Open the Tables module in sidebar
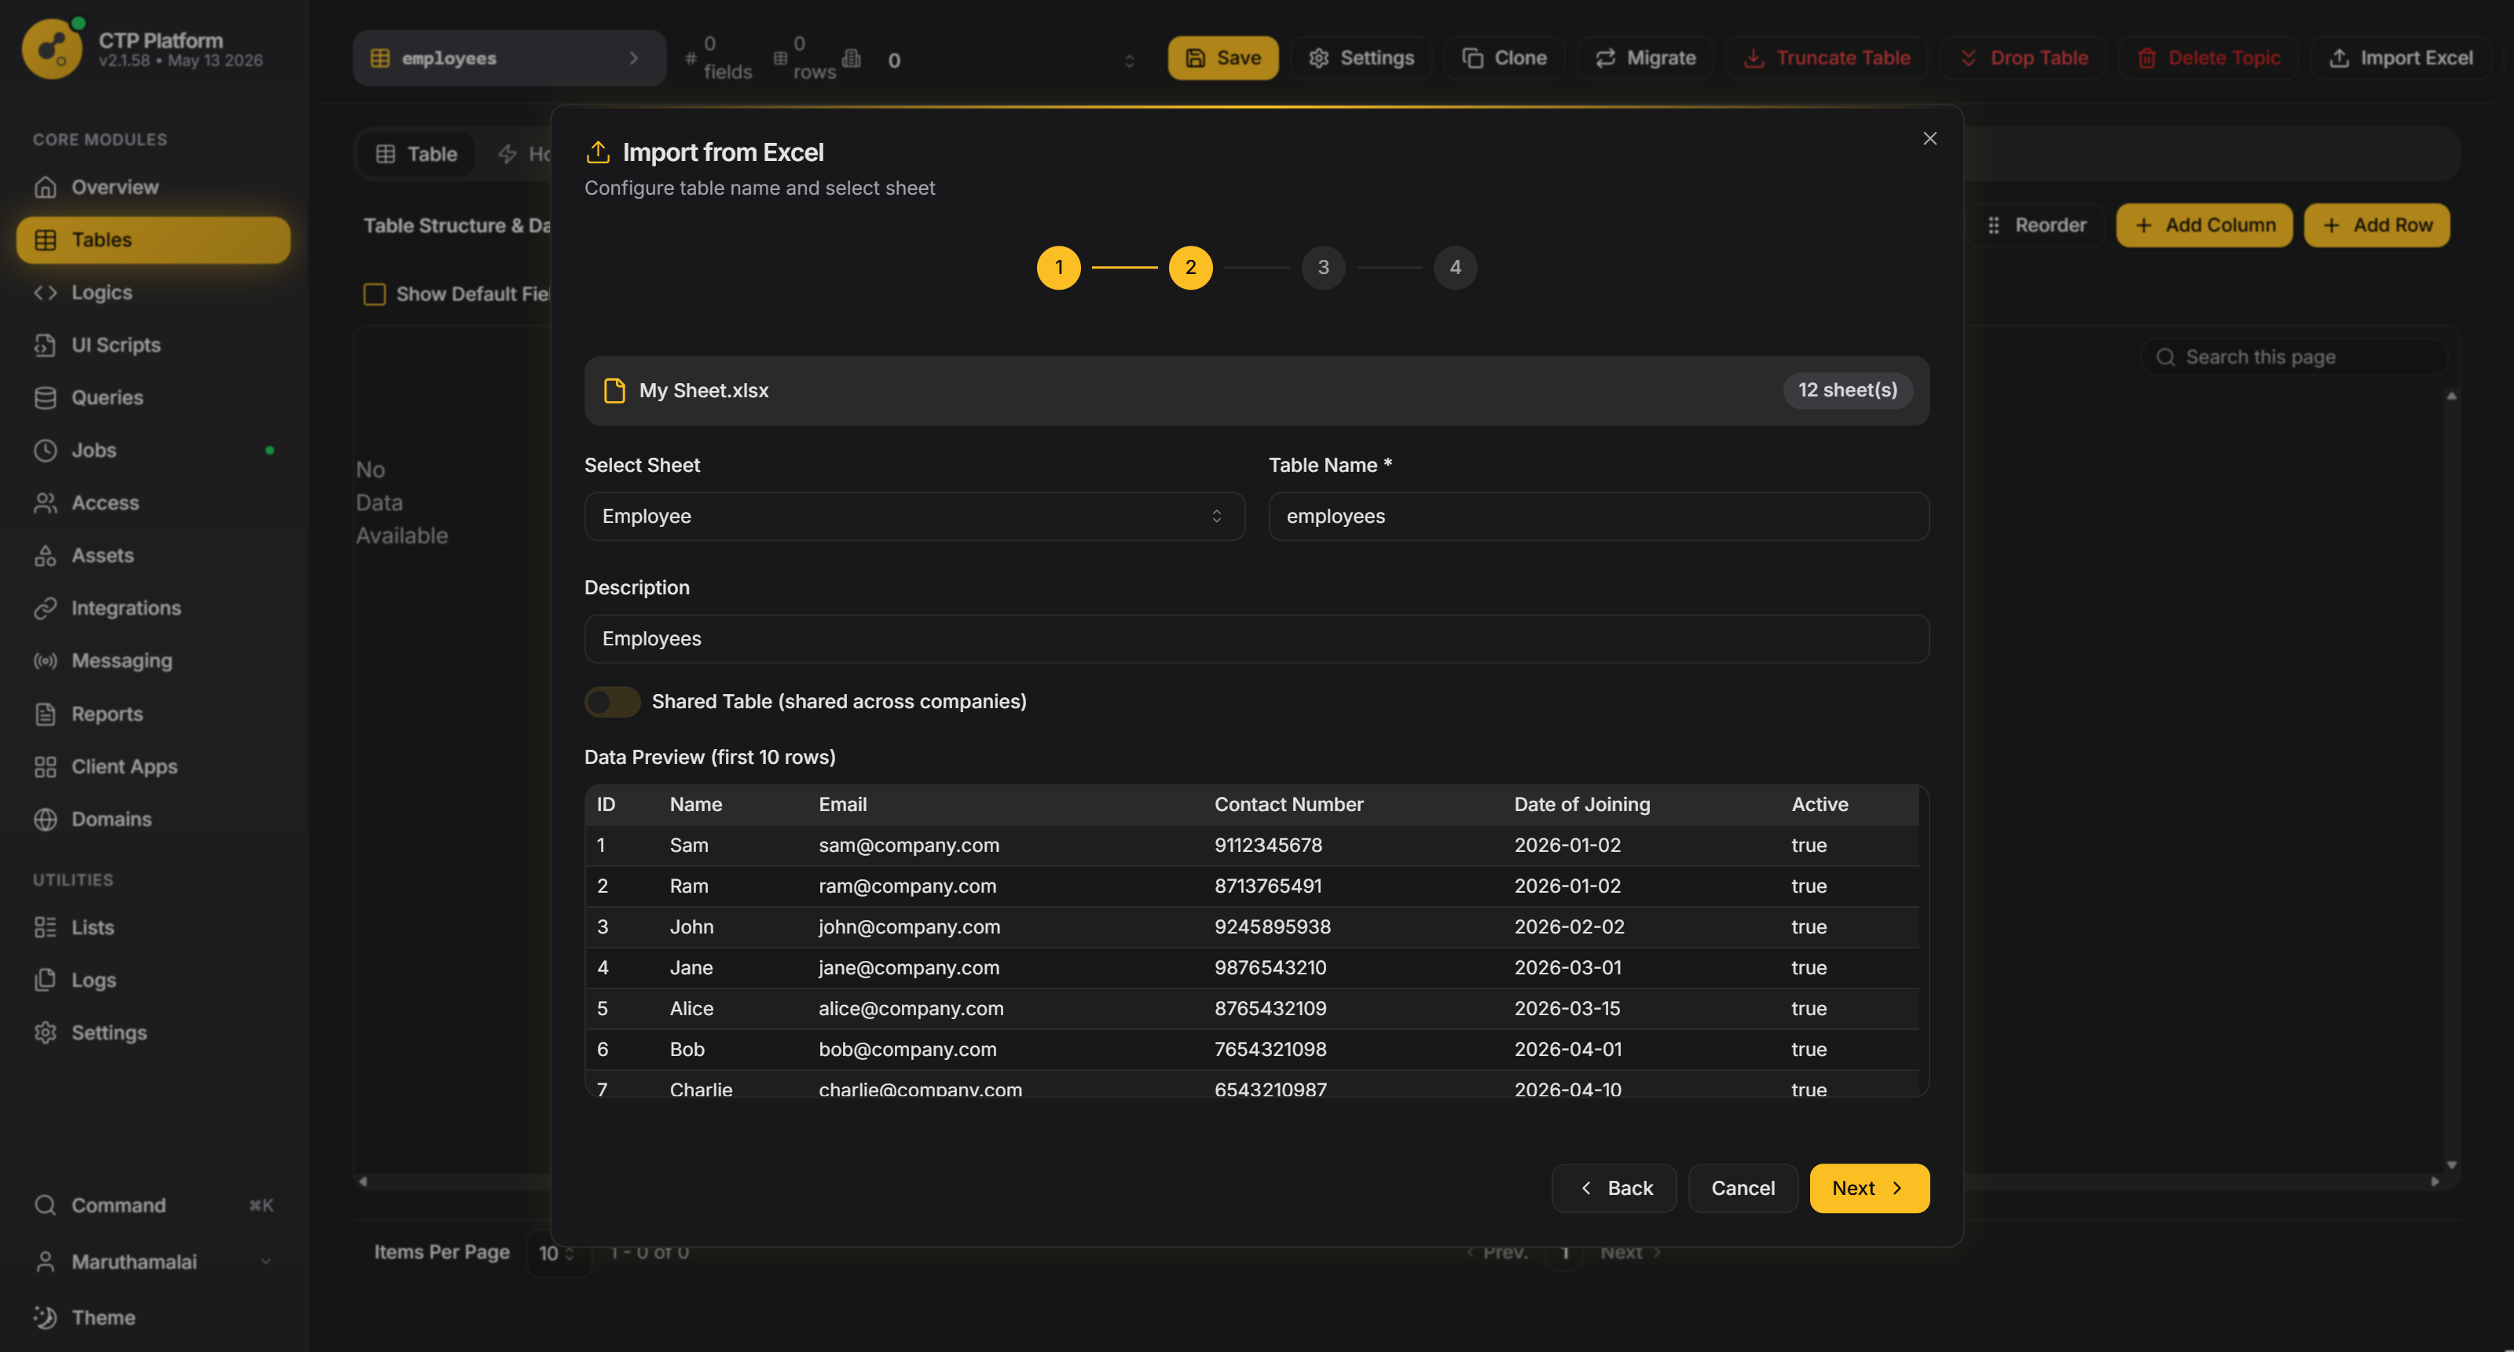2514x1352 pixels. 153,239
